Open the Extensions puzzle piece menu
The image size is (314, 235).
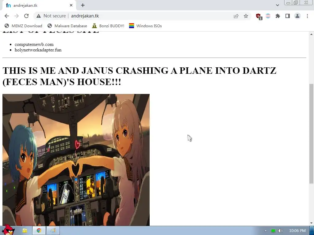click(278, 16)
